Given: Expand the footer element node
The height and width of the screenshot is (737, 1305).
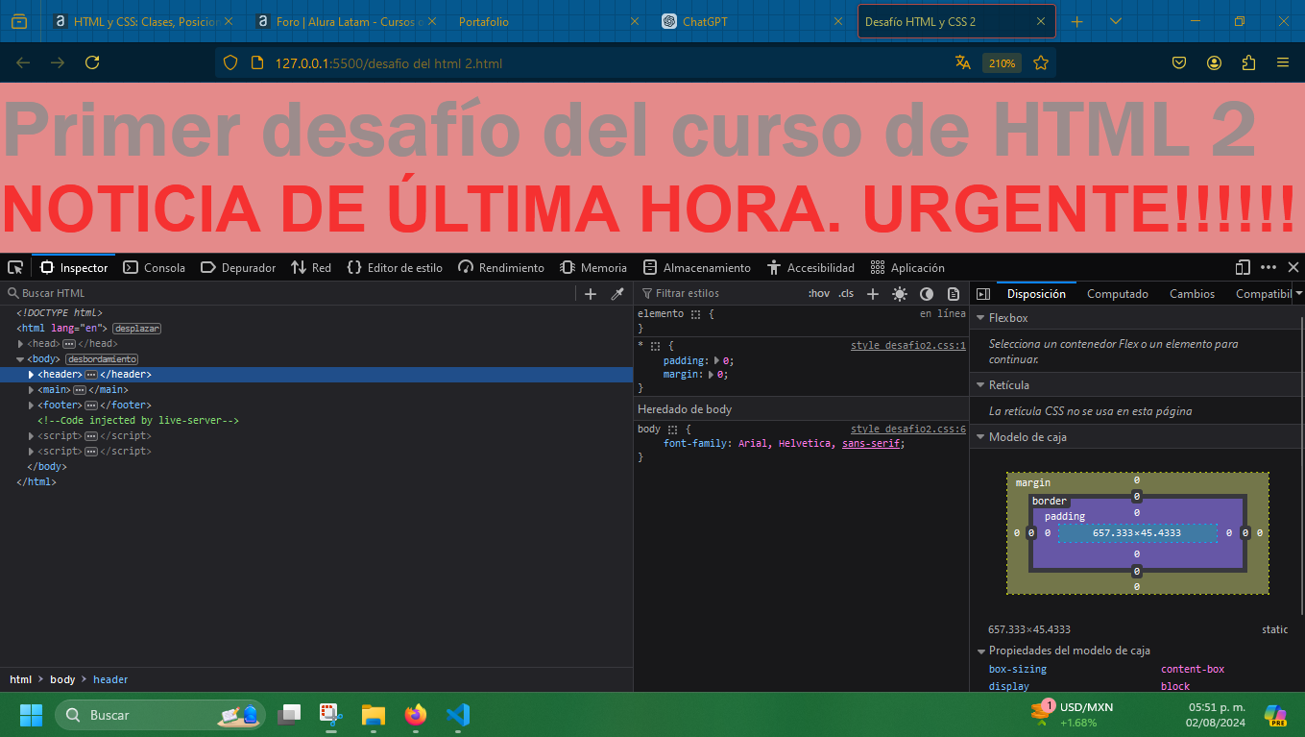Looking at the screenshot, I should pyautogui.click(x=32, y=405).
